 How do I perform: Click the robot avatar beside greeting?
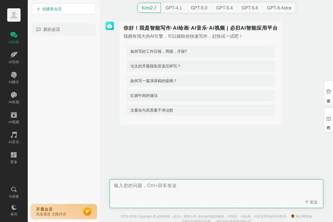[x=110, y=26]
